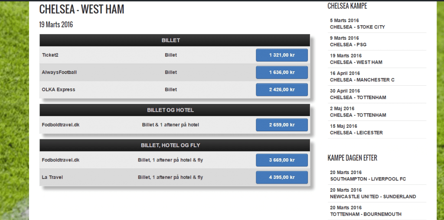Open the 2 659,00 kr ticket and hotel offer

(282, 125)
